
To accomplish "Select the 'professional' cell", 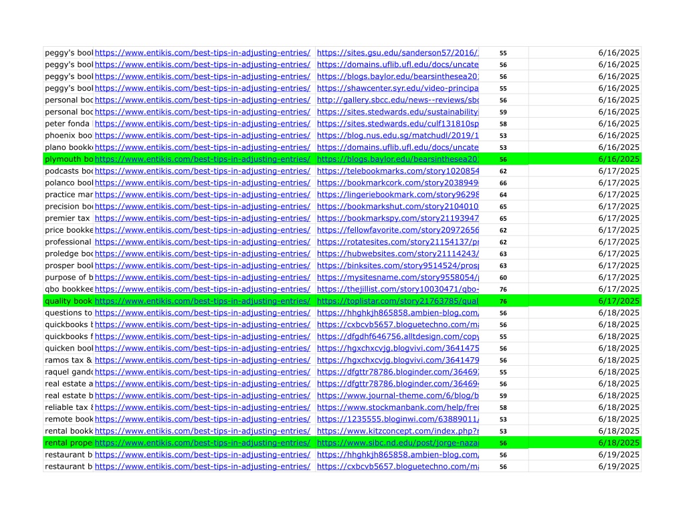I will click(69, 241).
